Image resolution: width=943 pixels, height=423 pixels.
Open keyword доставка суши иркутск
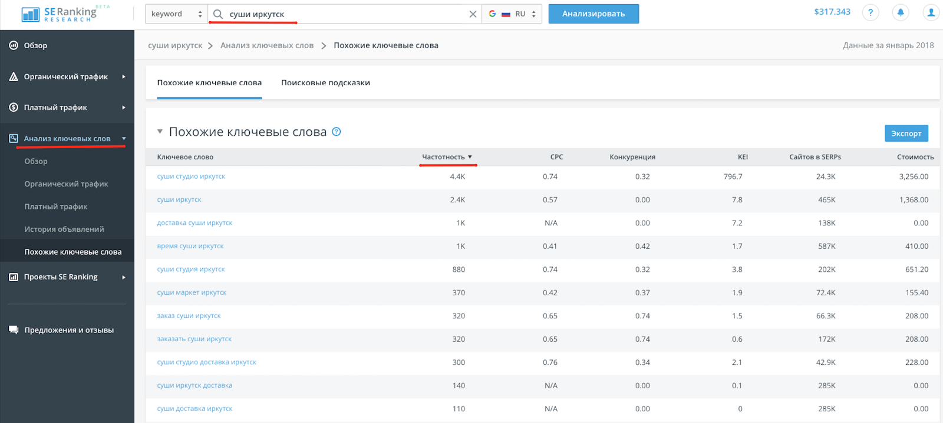[x=194, y=223]
